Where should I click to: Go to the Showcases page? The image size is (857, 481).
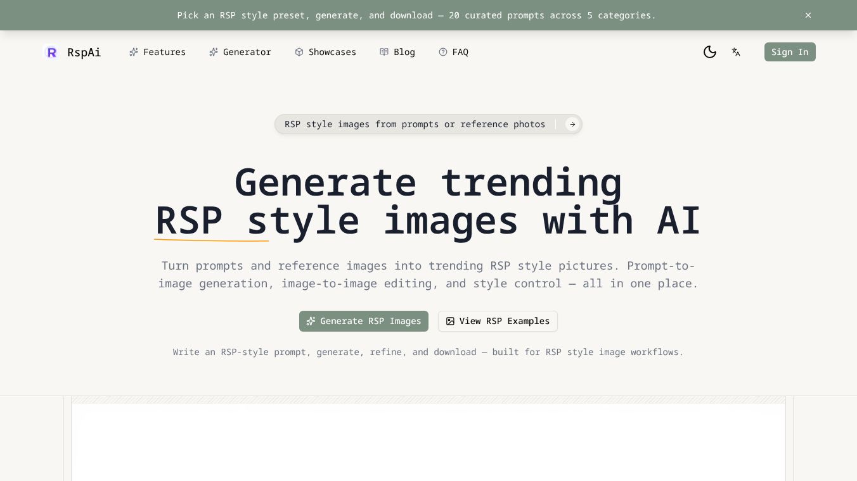tap(326, 52)
